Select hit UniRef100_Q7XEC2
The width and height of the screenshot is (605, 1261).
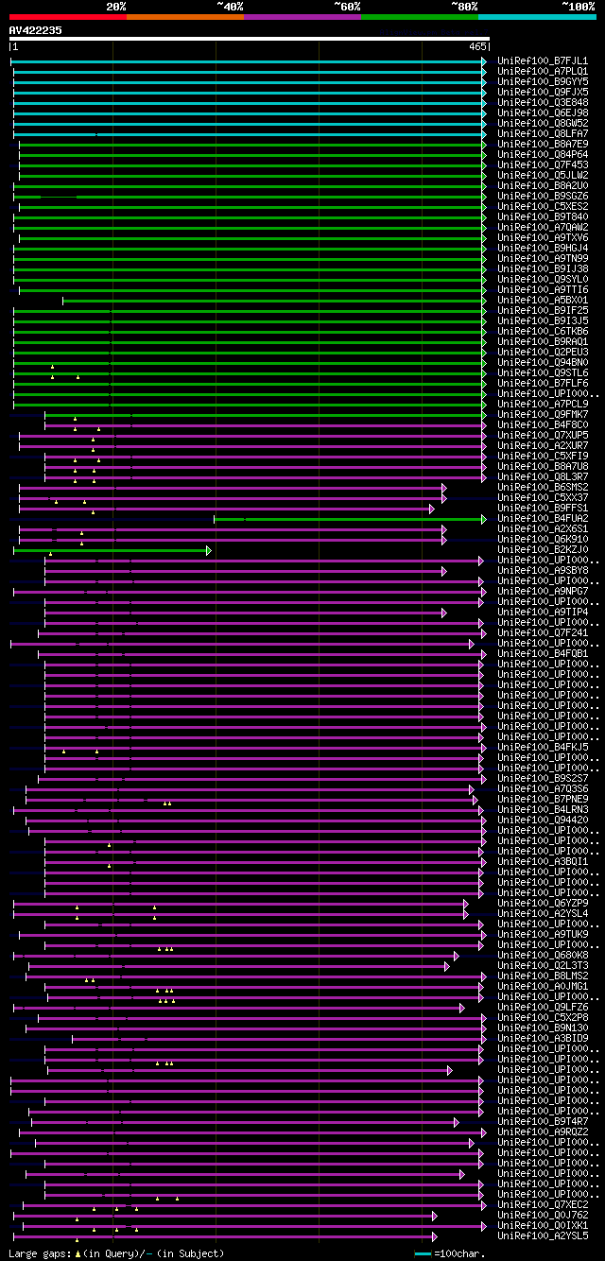(543, 1204)
